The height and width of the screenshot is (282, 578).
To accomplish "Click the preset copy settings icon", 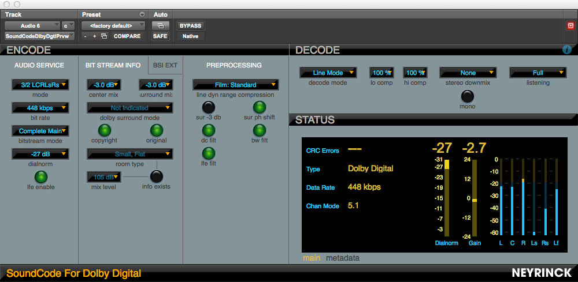I will tap(104, 36).
